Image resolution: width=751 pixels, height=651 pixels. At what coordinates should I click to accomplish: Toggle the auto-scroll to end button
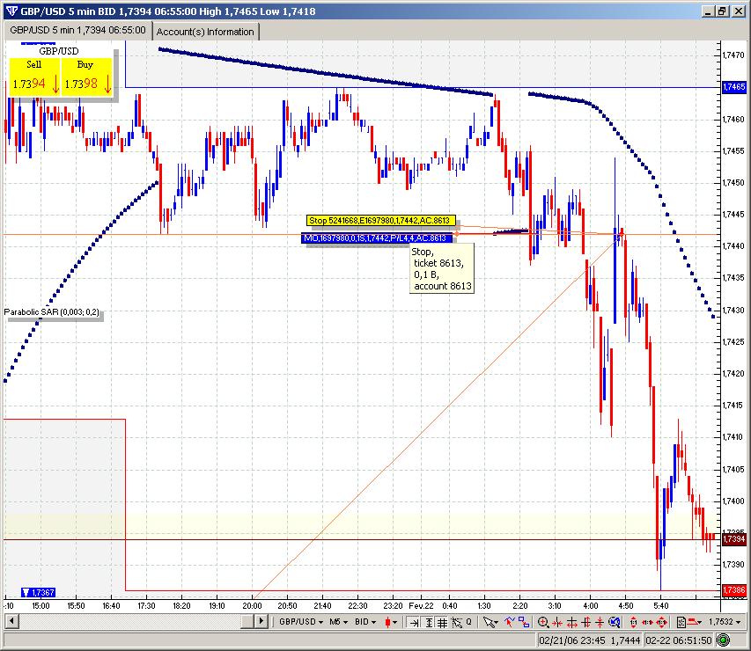coord(414,622)
